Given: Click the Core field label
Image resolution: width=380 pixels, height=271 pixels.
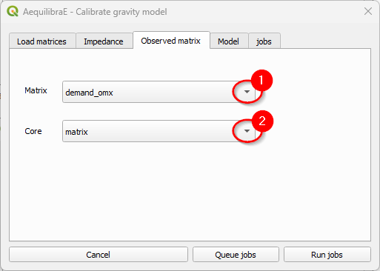Looking at the screenshot, I should click(33, 131).
